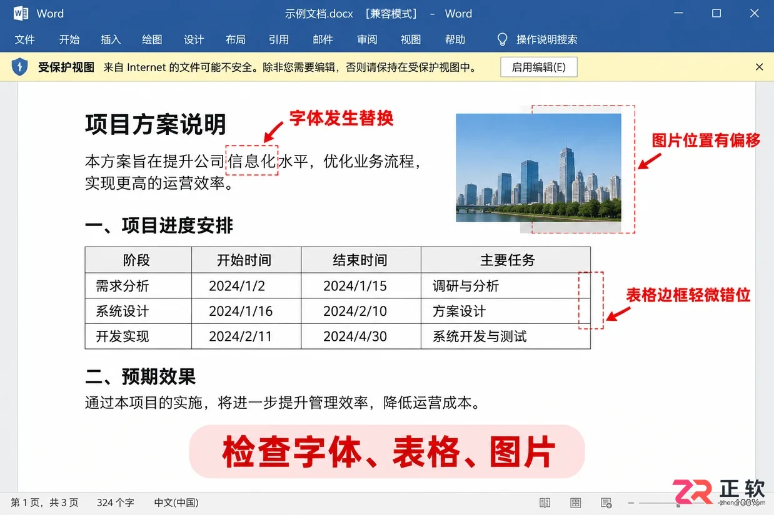Click the paragraph line 实现更高的运营效率
Viewport: 774px width, 515px height.
coord(159,184)
